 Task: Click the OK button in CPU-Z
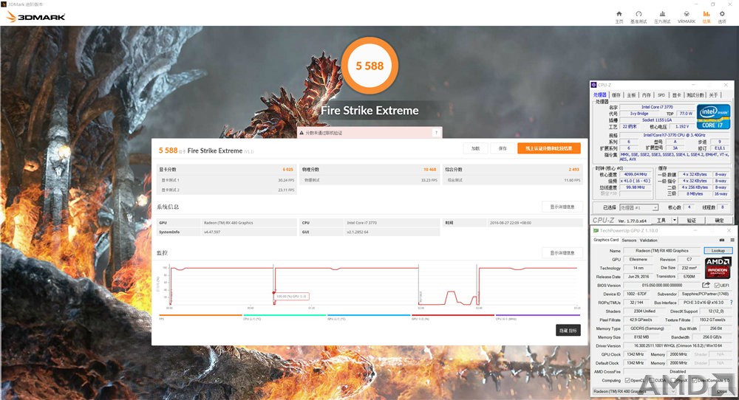click(x=719, y=220)
